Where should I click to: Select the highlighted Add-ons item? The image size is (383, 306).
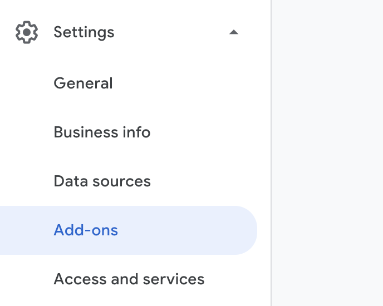coord(86,230)
